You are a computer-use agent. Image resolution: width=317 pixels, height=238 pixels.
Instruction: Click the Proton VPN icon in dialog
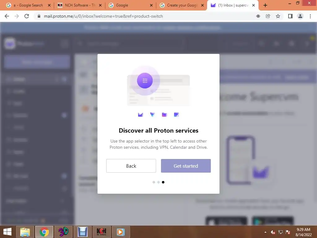click(x=152, y=115)
